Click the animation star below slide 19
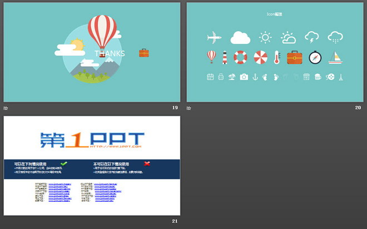This screenshot has height=229, width=367. [x=6, y=108]
